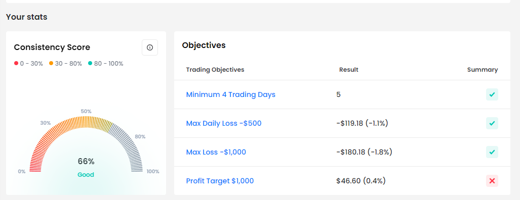
Task: Click the Good rating label
Action: (x=86, y=175)
